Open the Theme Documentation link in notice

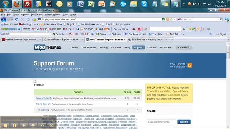[159, 91]
